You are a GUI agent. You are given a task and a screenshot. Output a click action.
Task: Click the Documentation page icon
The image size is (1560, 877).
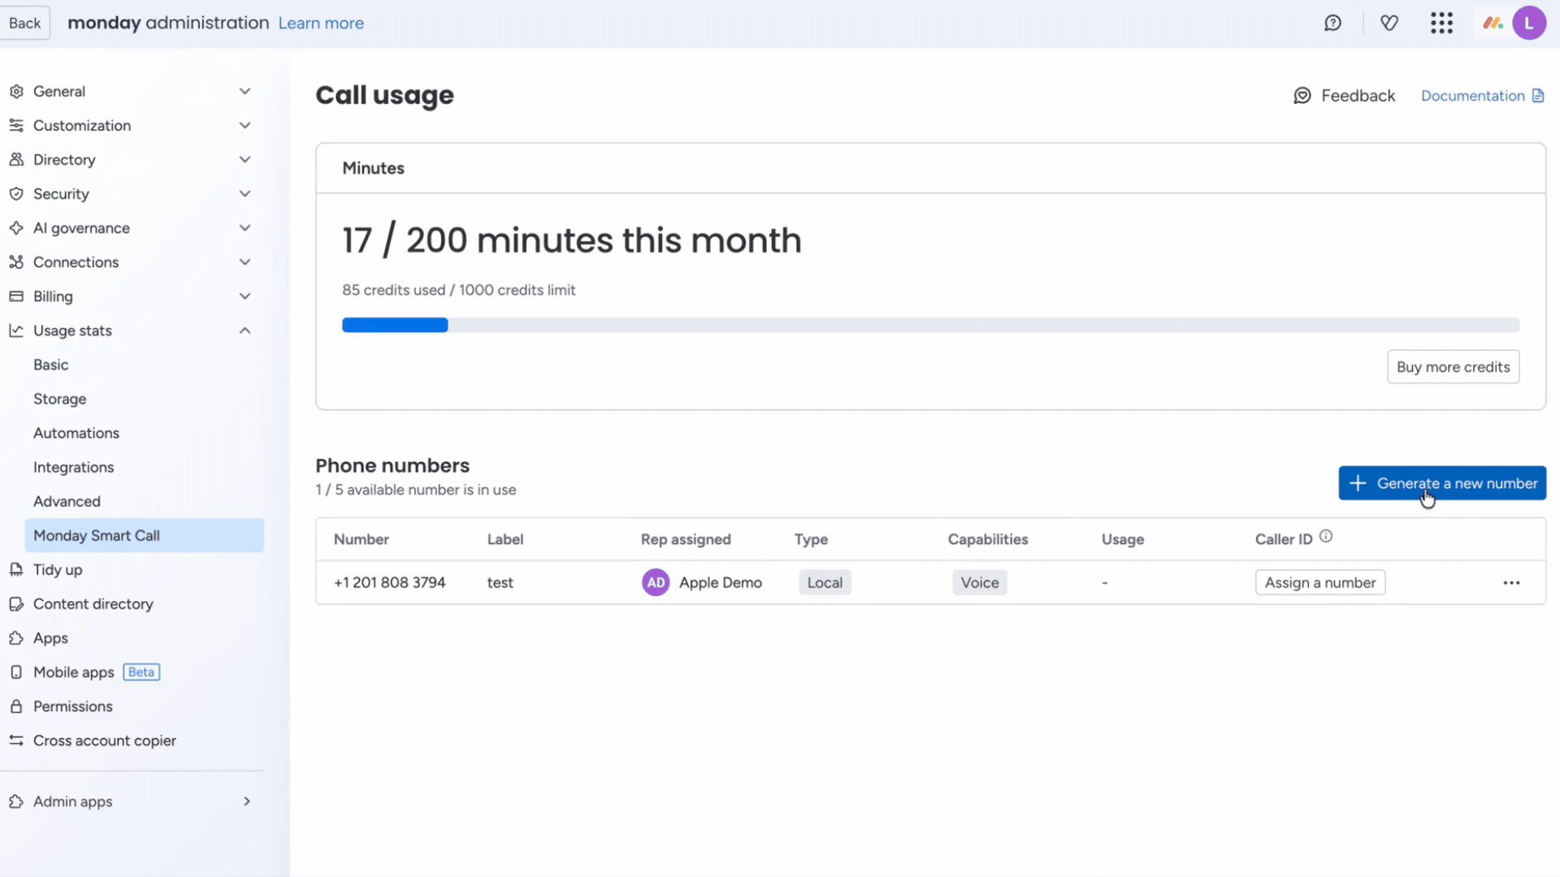(1538, 96)
